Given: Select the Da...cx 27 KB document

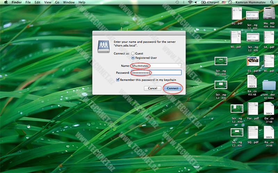Looking at the screenshot, I should [x=269, y=109].
